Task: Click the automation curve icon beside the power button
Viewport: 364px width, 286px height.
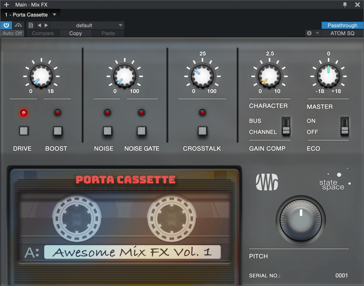Action: pos(18,25)
